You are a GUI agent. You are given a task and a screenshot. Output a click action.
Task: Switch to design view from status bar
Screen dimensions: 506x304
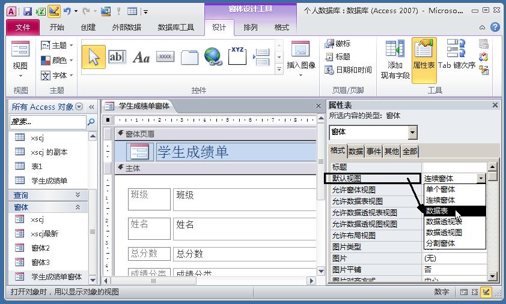coord(486,292)
